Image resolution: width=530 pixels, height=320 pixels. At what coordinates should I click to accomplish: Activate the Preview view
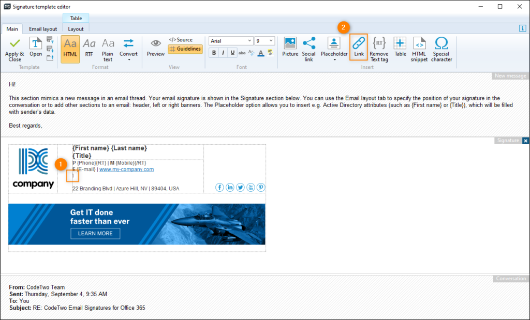[x=155, y=48]
